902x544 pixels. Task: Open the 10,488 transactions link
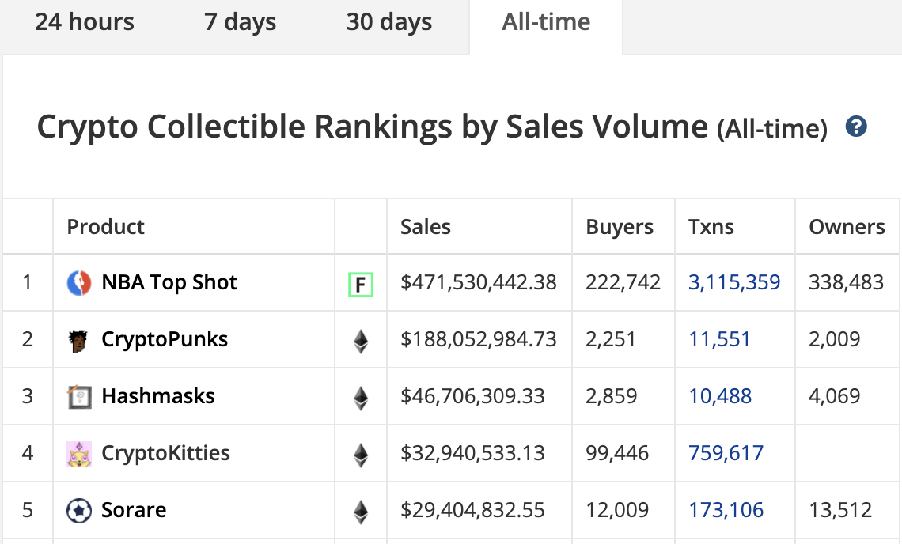(720, 396)
